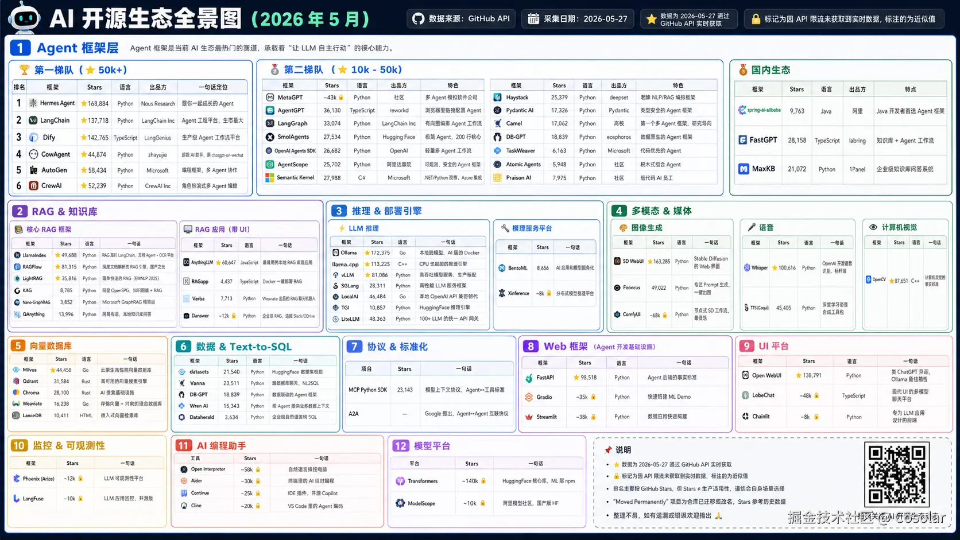The image size is (960, 540).
Task: Click the MetaGPT logo icon
Action: (x=270, y=98)
